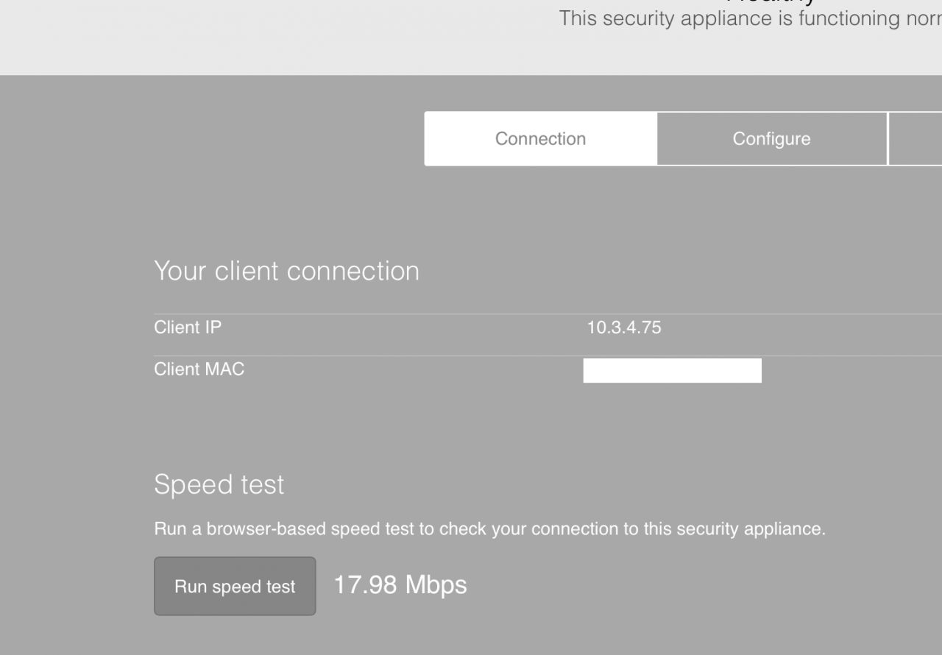Click the word 'connection' in the section heading
Screen dimensions: 942x655
coord(352,271)
